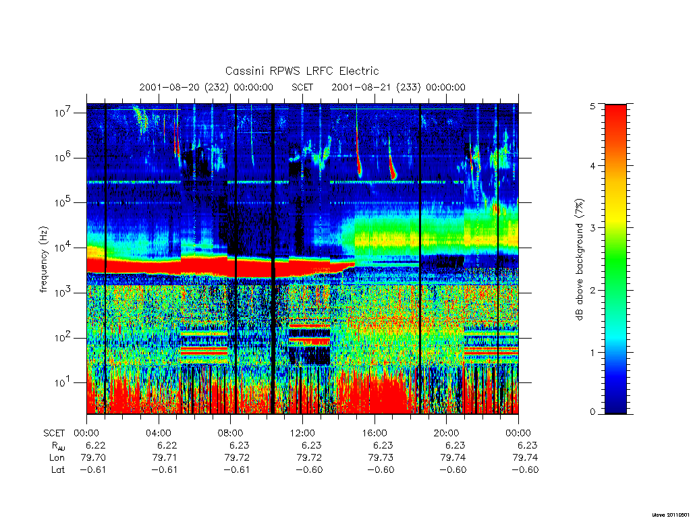Viewport: 691px width, 518px height.
Task: Click the 10^5 frequency tick label
Action: pos(63,202)
